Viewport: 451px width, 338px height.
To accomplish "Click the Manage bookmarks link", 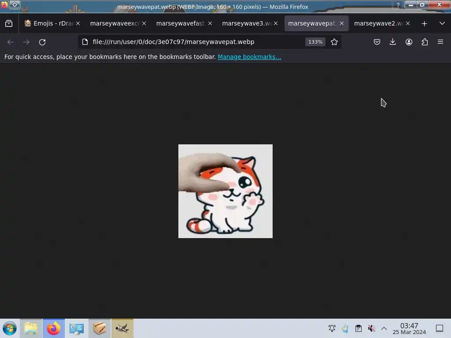I will [249, 57].
